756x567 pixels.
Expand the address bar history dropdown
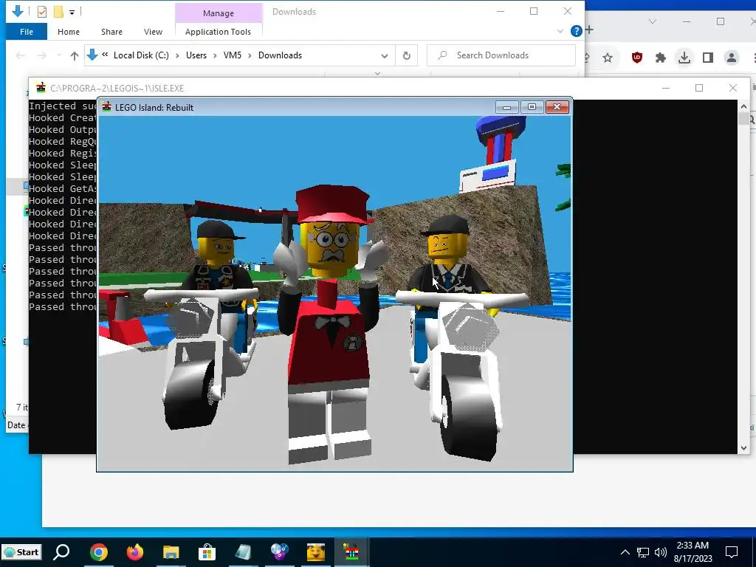point(384,55)
